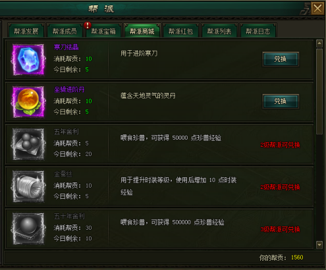The image size is (326, 270).
Task: Click the red alert badge on 帮派宝箱
Action: click(88, 25)
